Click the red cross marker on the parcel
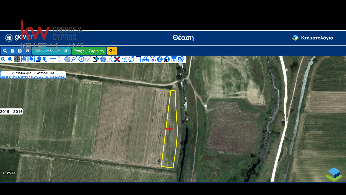The width and height of the screenshot is (346, 195). (169, 129)
